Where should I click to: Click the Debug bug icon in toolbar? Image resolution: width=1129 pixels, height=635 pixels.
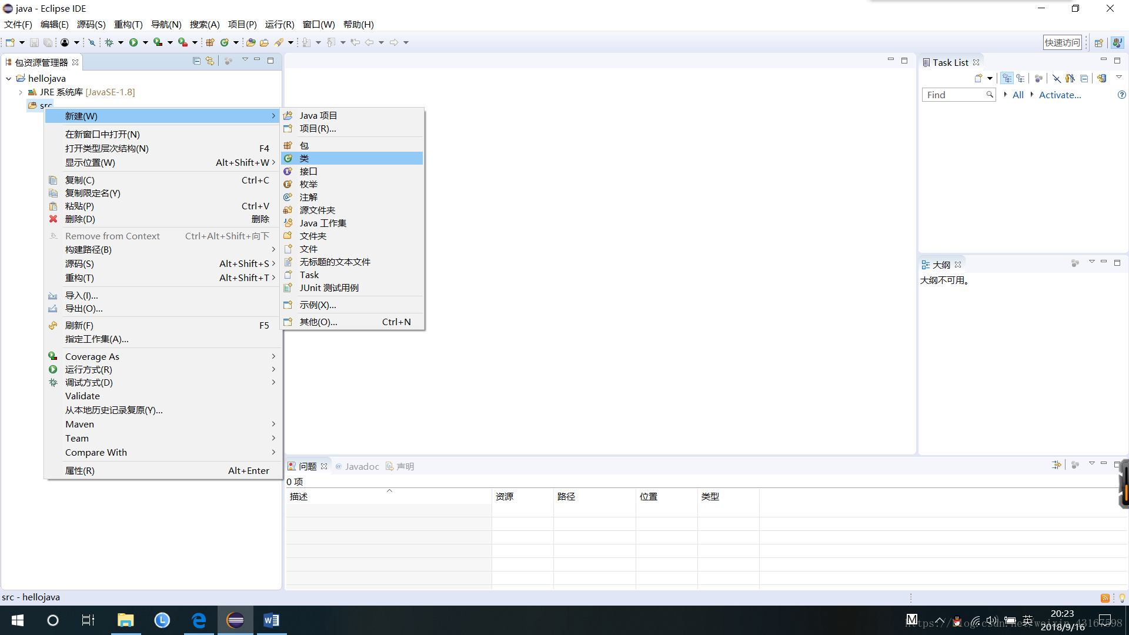(109, 42)
